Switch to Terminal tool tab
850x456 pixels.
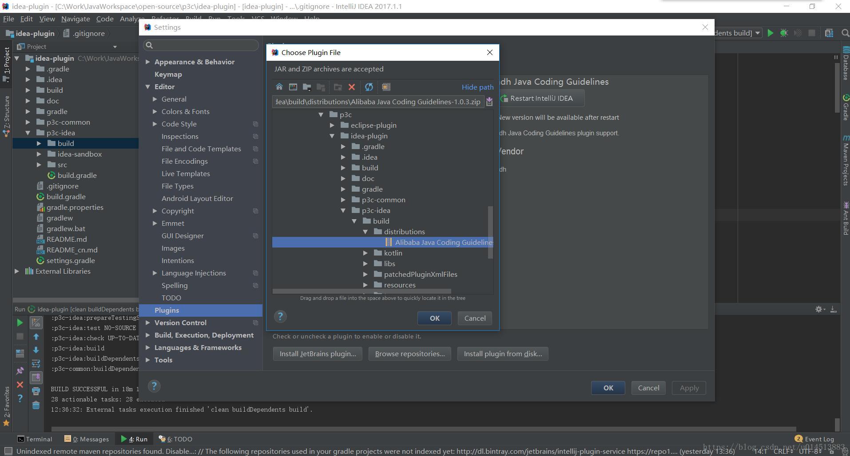[35, 439]
